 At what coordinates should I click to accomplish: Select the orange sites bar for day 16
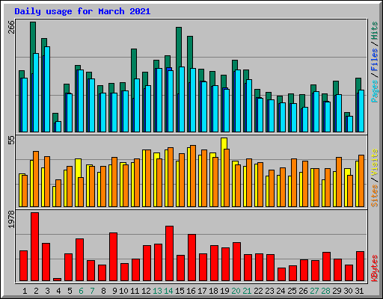pos(193,176)
